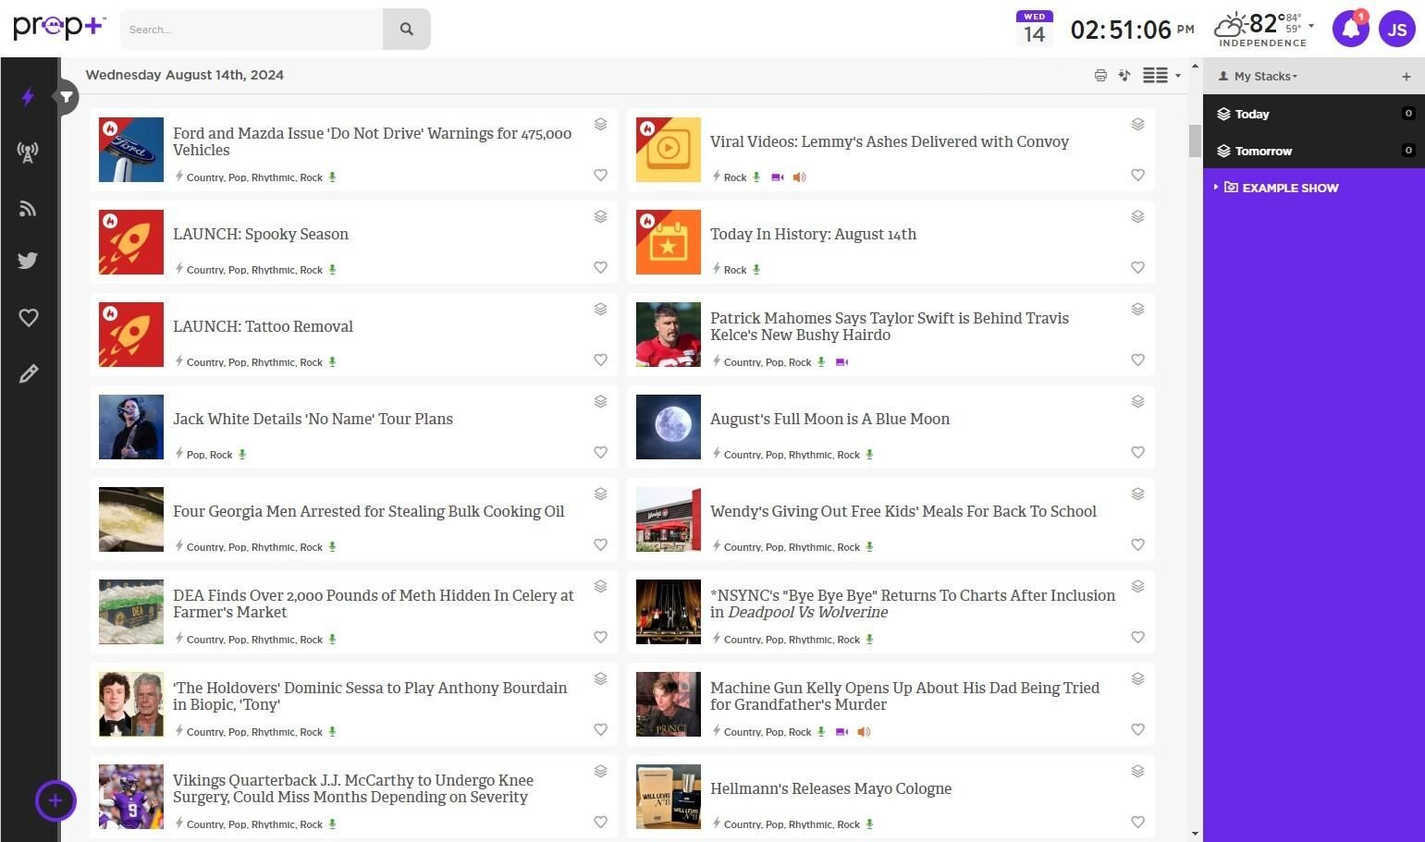The height and width of the screenshot is (842, 1425).
Task: Open the Twitter bird sidebar icon
Action: pos(28,261)
